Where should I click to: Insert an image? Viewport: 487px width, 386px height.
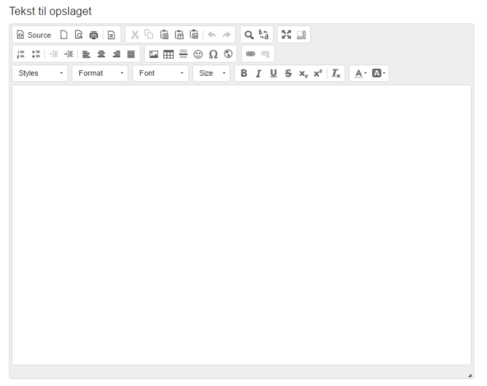pos(153,54)
